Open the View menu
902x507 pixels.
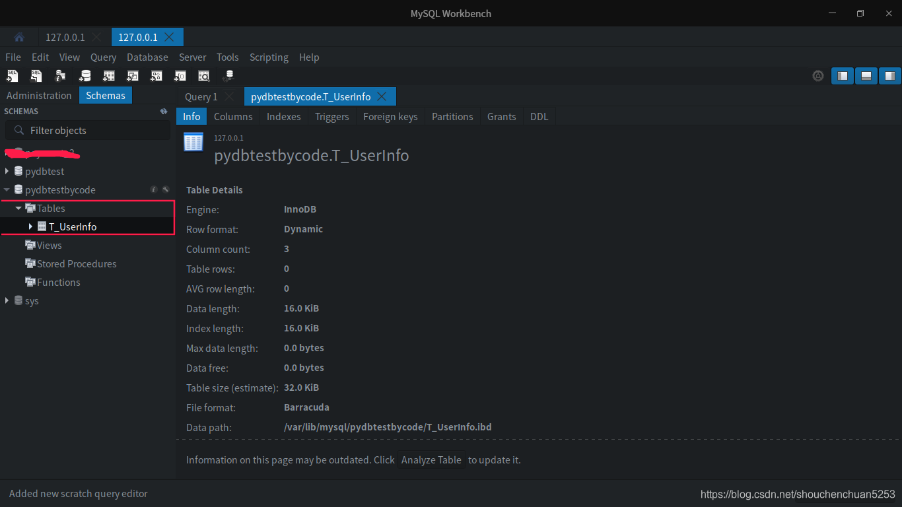[x=69, y=57]
